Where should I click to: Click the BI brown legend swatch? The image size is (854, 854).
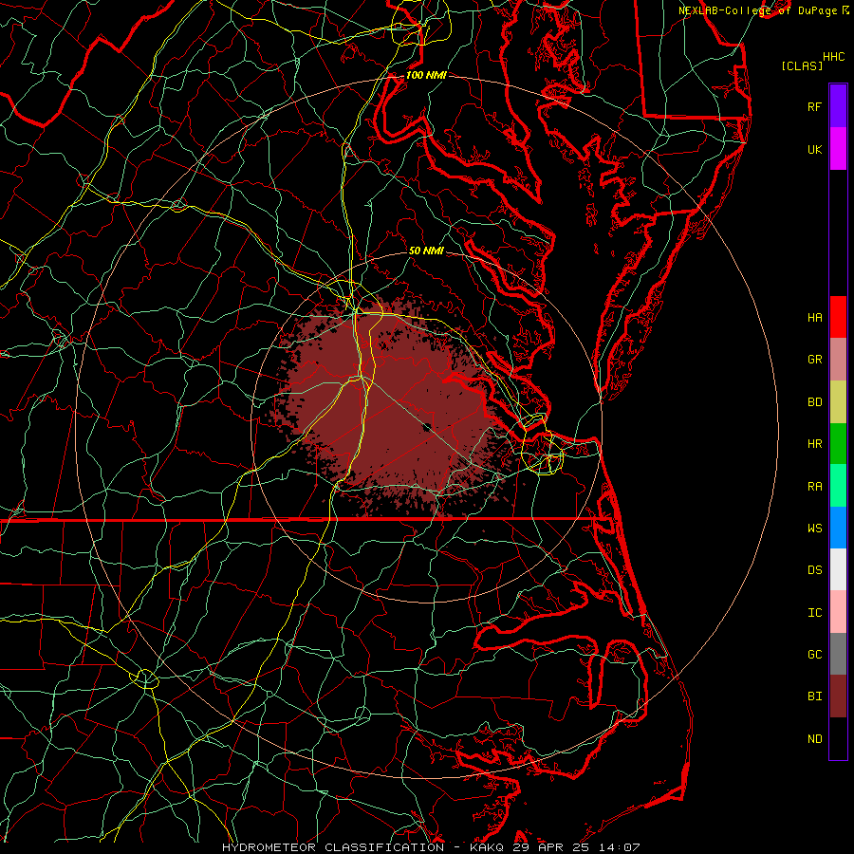click(838, 696)
